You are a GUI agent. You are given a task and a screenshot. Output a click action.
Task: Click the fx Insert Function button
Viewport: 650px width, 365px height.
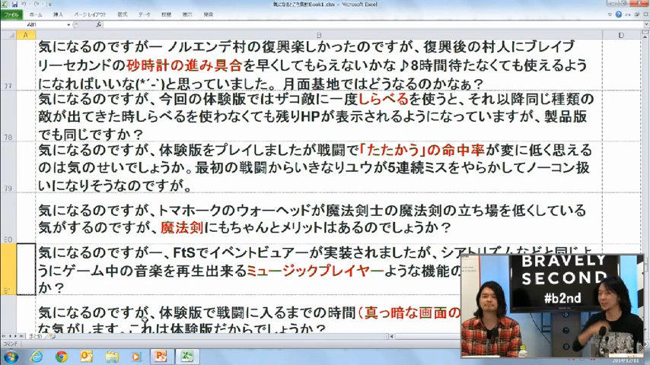98,25
